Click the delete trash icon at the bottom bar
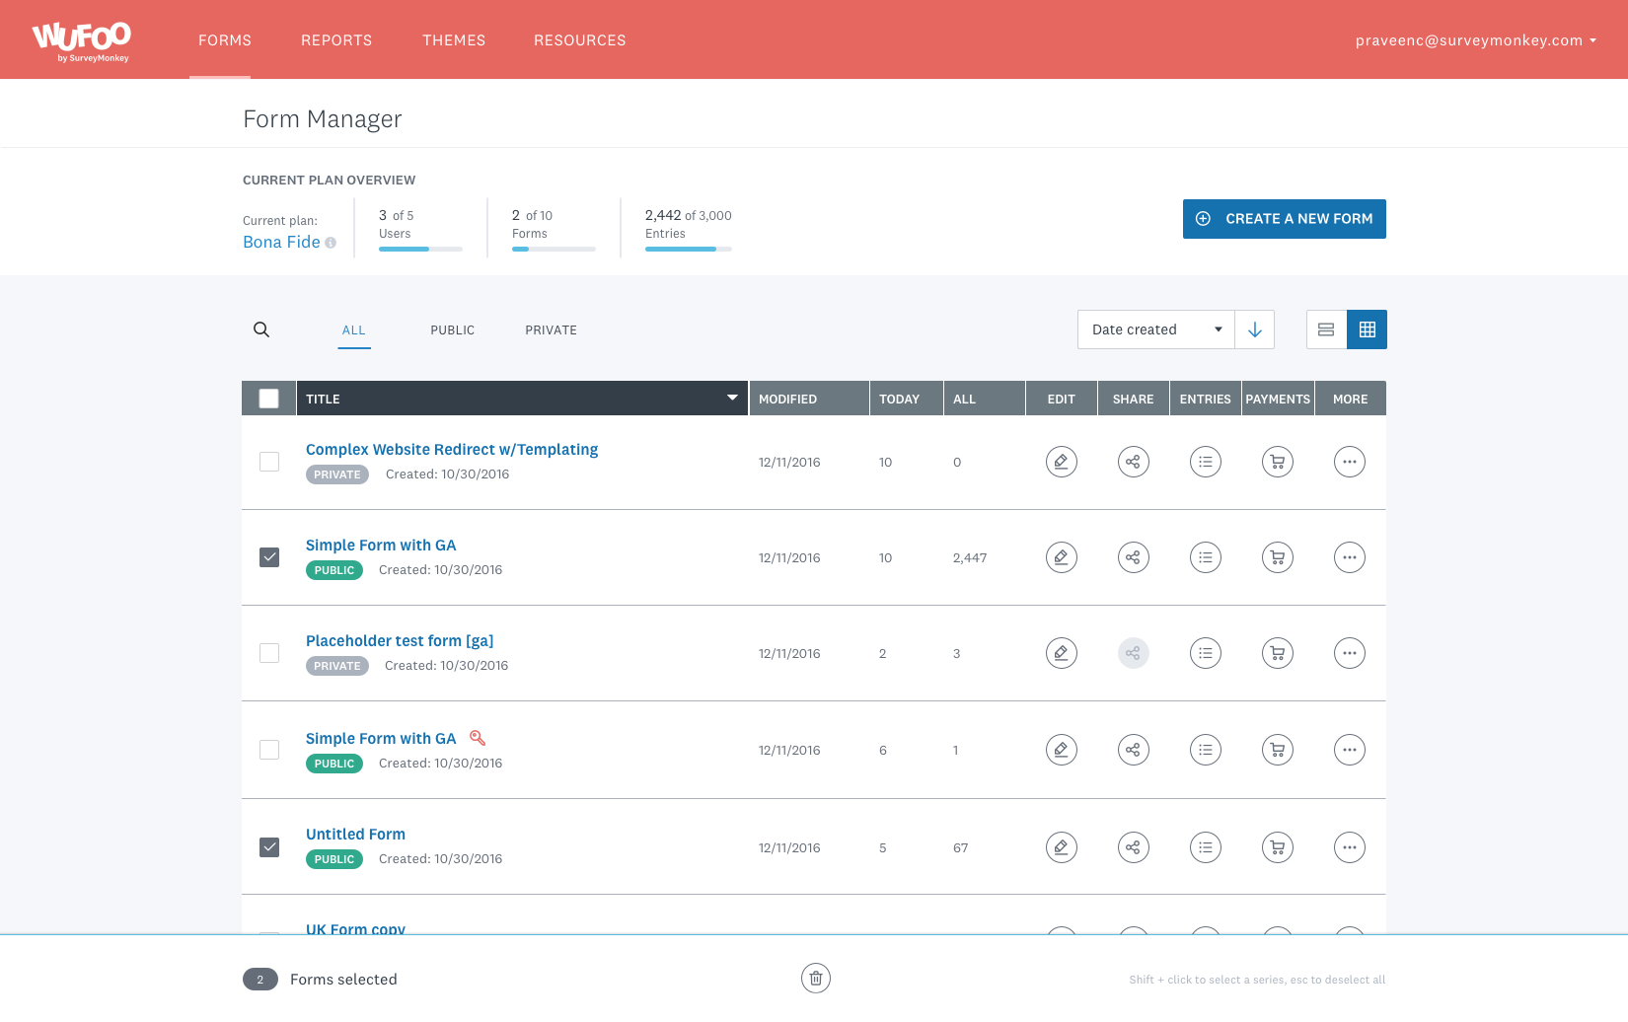 click(815, 978)
